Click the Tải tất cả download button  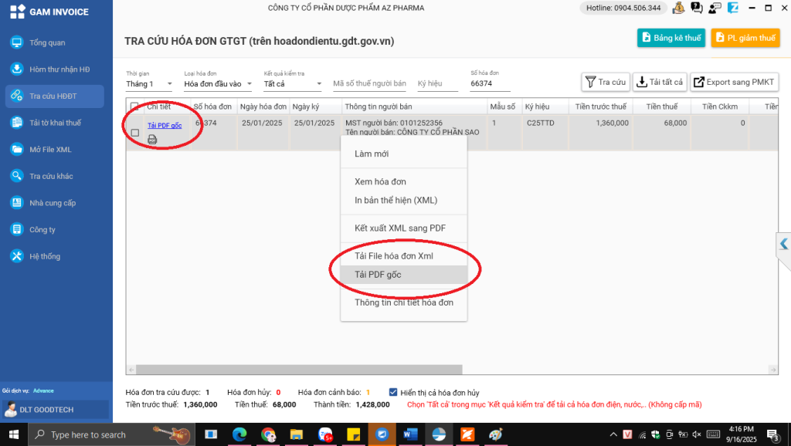point(660,82)
